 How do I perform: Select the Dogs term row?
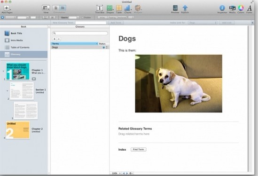tap(80, 48)
